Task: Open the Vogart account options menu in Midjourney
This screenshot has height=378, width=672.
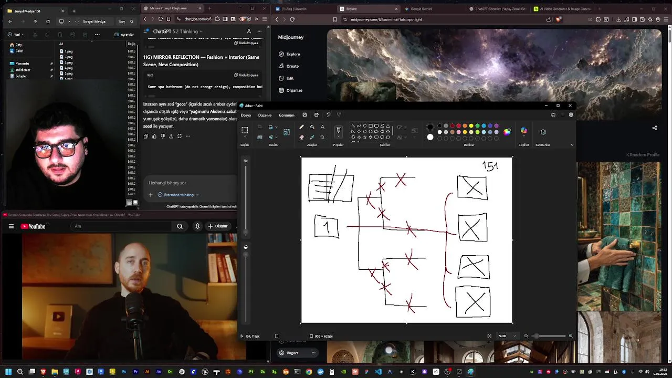Action: (313, 353)
